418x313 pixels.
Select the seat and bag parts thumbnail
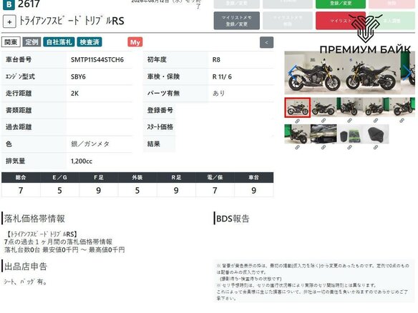click(x=349, y=134)
